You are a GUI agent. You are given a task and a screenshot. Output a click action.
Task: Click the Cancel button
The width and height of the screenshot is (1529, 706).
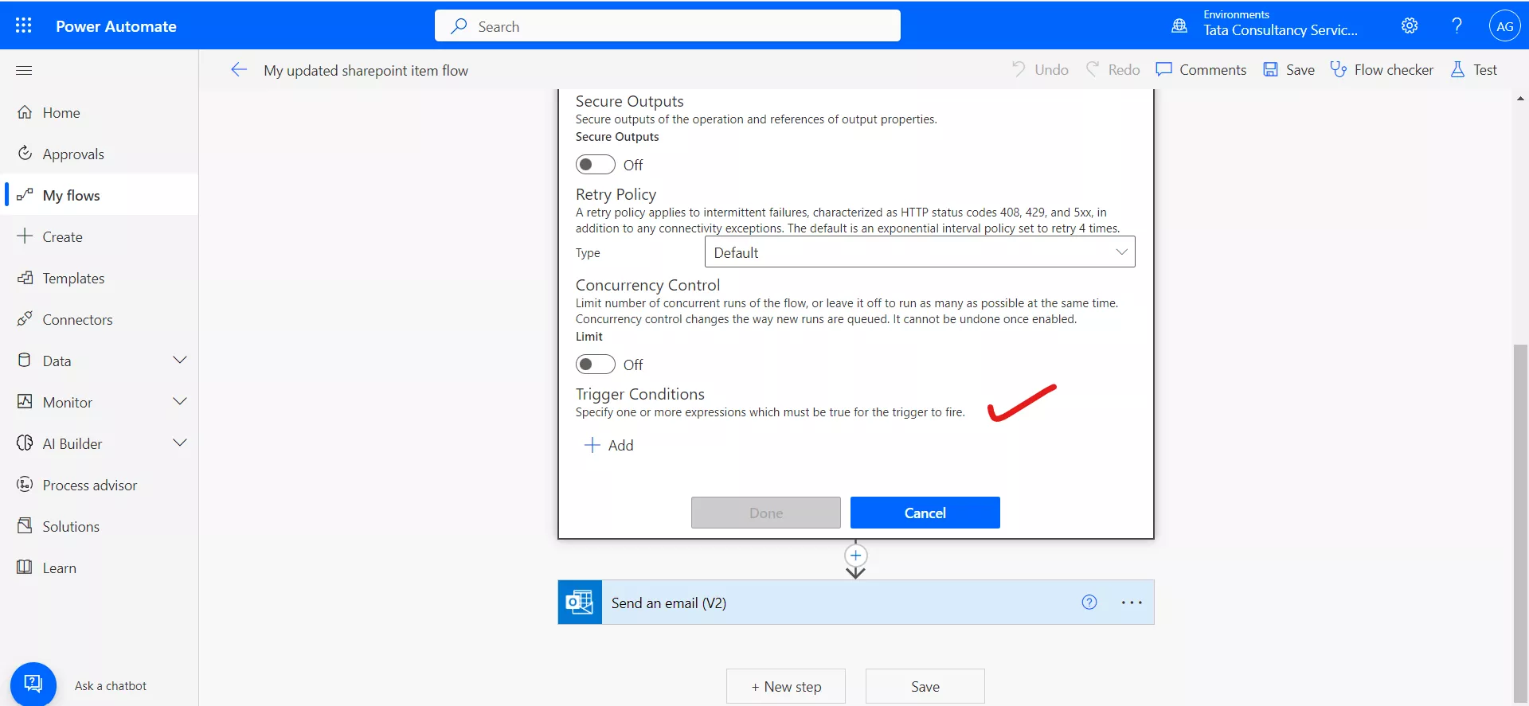(x=925, y=513)
